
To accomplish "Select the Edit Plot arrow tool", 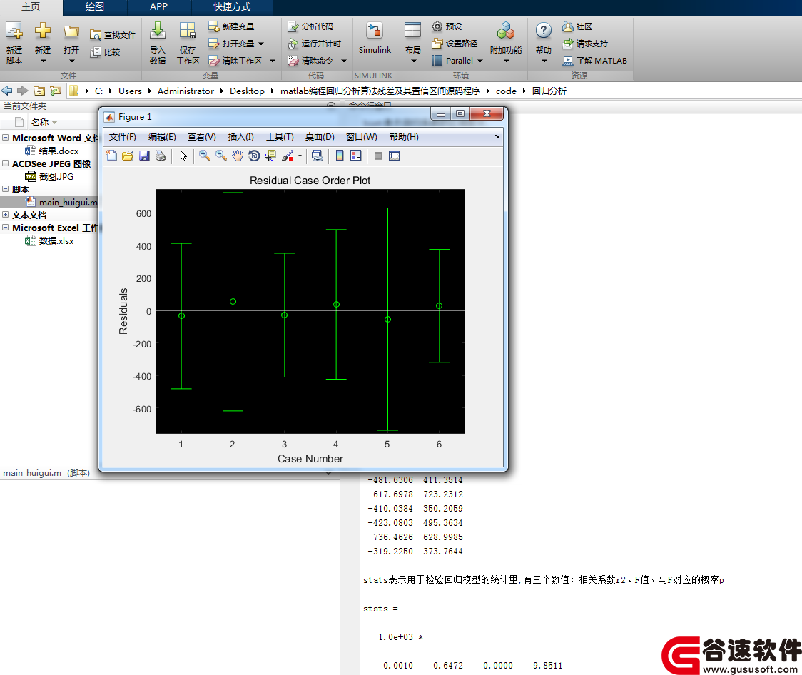I will pyautogui.click(x=183, y=156).
